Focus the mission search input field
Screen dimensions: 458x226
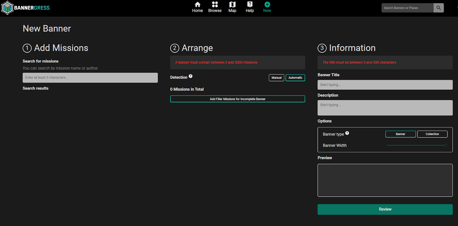click(x=90, y=78)
